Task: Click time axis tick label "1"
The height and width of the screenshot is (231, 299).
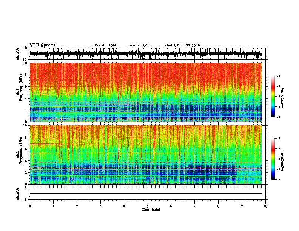Action: pos(53,206)
